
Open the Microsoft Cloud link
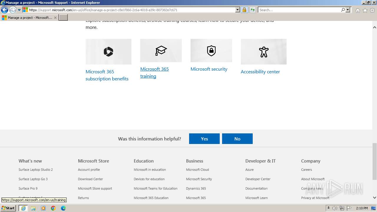point(197,170)
